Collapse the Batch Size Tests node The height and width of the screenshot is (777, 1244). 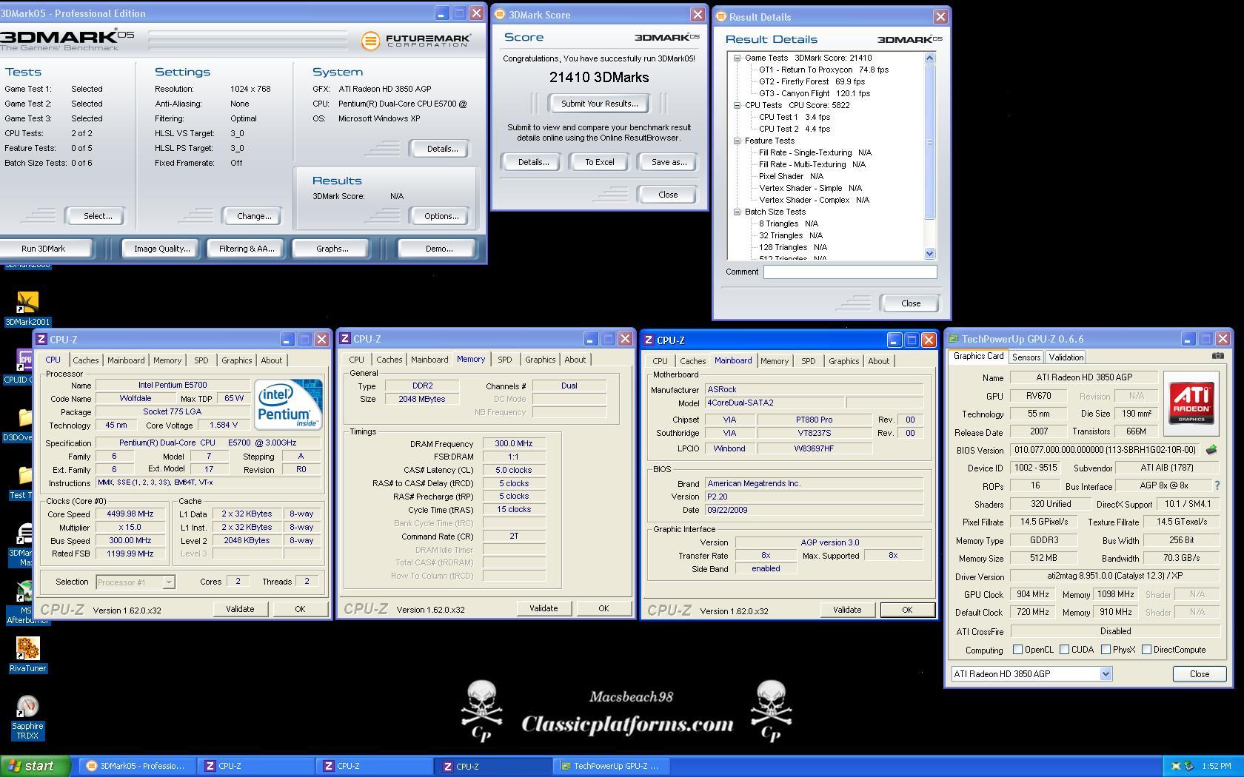737,212
